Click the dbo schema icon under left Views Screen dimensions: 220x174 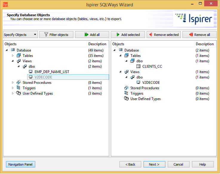click(x=25, y=66)
